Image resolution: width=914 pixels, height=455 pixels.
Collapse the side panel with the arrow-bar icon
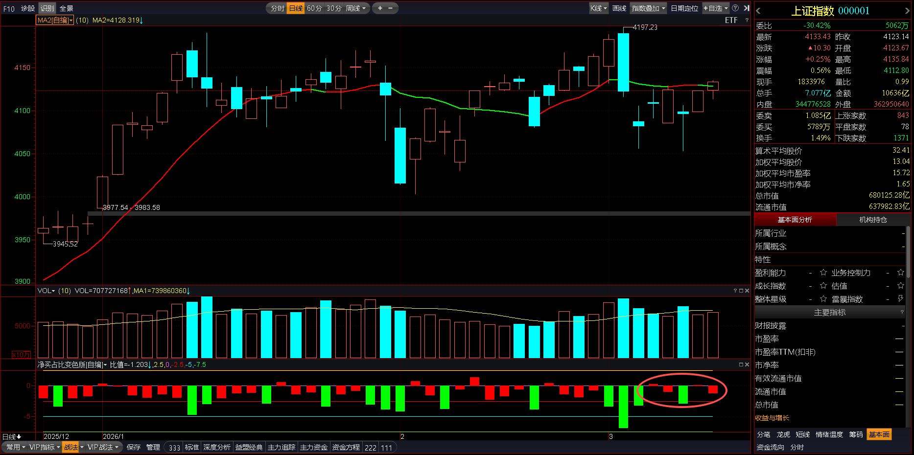(746, 8)
